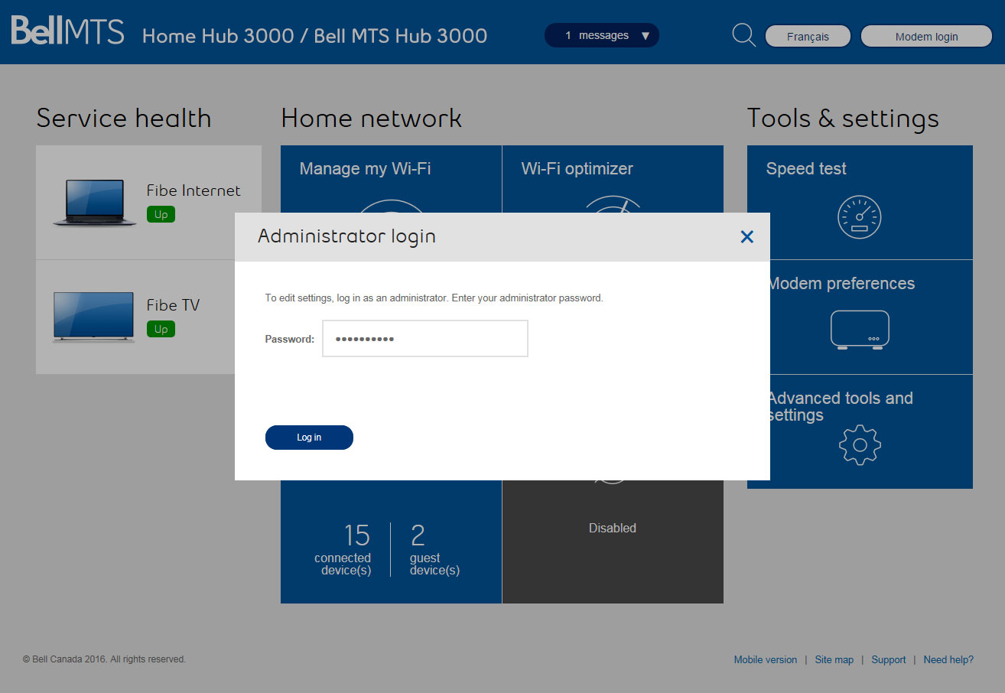Viewport: 1005px width, 693px height.
Task: Click the Log in button
Action: pos(309,438)
